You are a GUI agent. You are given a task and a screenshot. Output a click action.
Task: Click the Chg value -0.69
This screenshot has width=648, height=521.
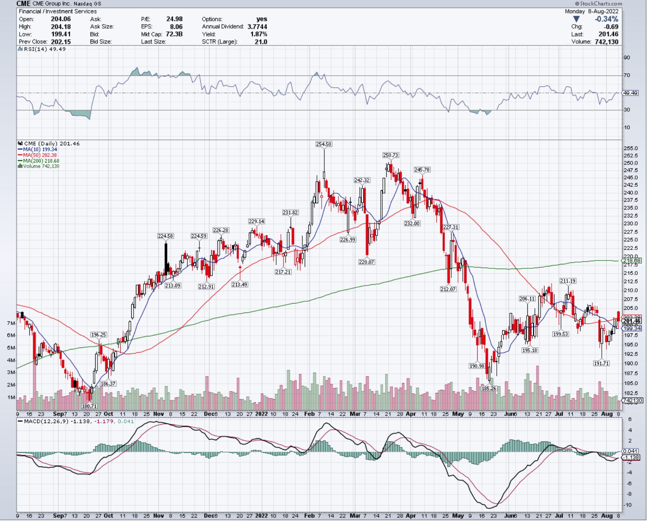[x=611, y=27]
